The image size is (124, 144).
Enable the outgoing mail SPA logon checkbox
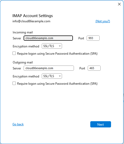click(x=14, y=83)
